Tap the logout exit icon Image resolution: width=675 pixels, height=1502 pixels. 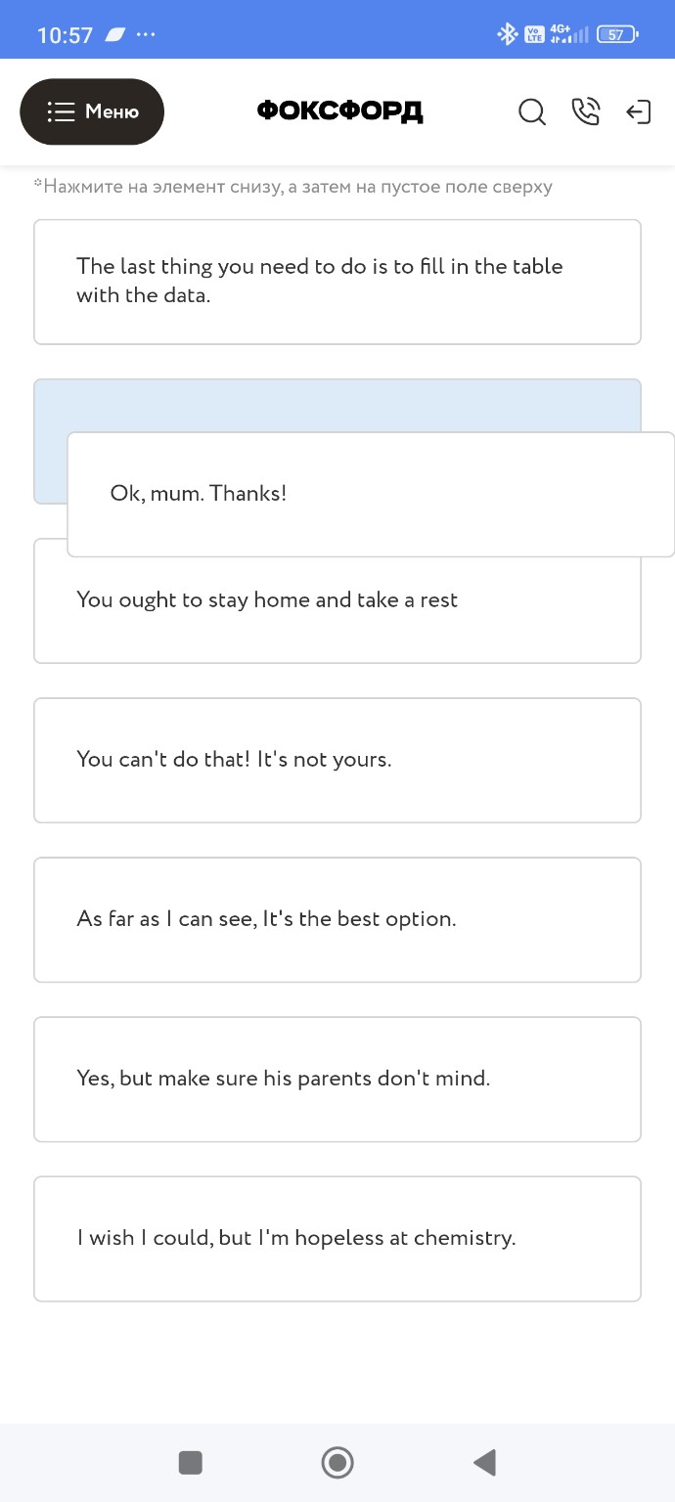coord(638,112)
